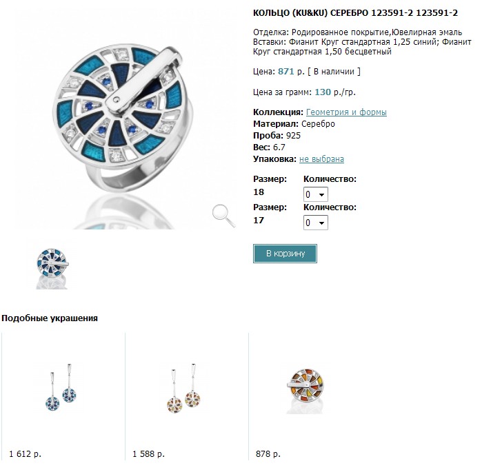Click the magnifying glass zoom icon

(223, 214)
